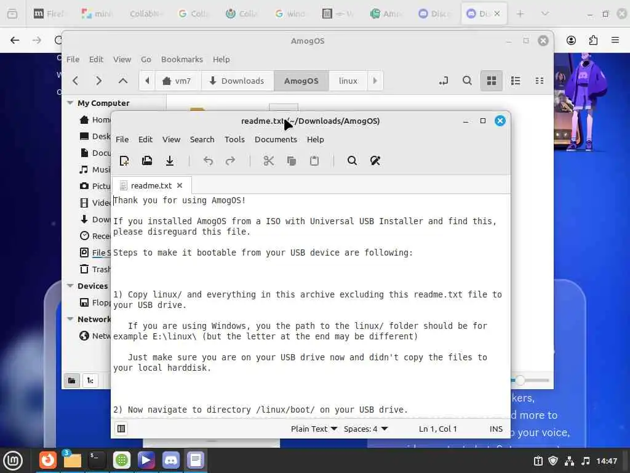Viewport: 630px width, 473px height.
Task: Open browser hamburger menu
Action: click(x=615, y=40)
